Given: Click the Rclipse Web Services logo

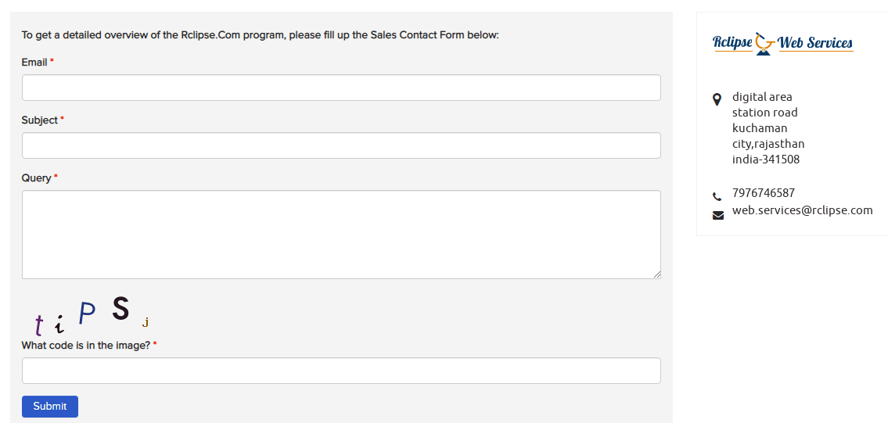Looking at the screenshot, I should click(782, 44).
